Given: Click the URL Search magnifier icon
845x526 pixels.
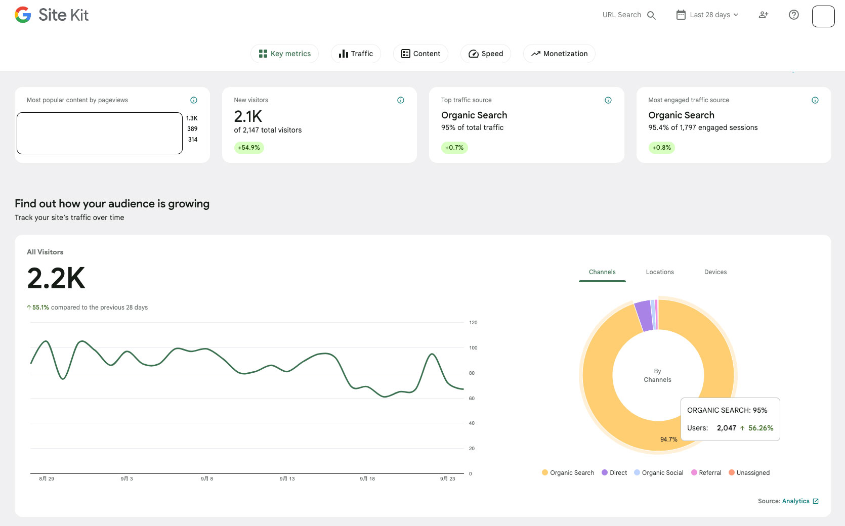Looking at the screenshot, I should [x=651, y=15].
